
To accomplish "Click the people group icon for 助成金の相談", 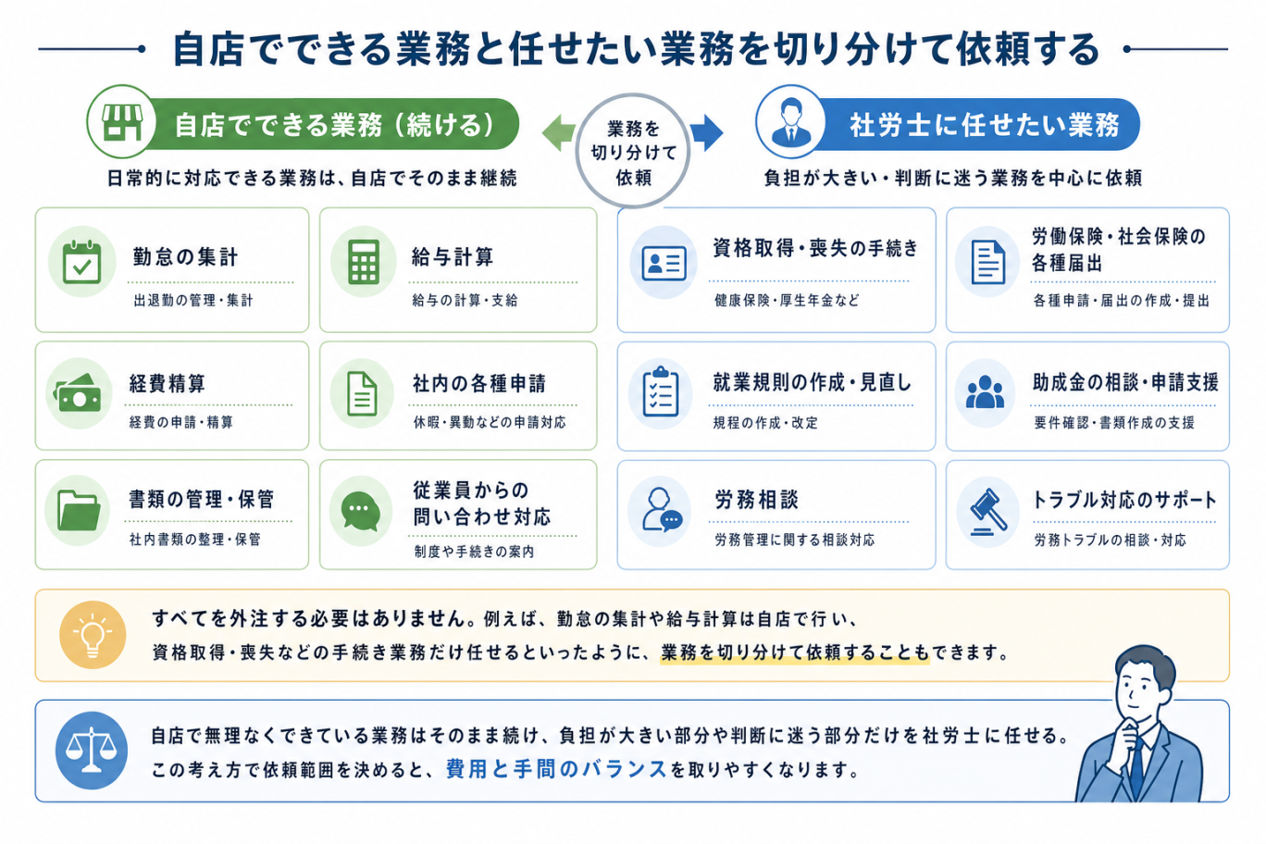I will point(985,392).
